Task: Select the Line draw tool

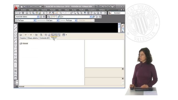Action: click(16, 26)
